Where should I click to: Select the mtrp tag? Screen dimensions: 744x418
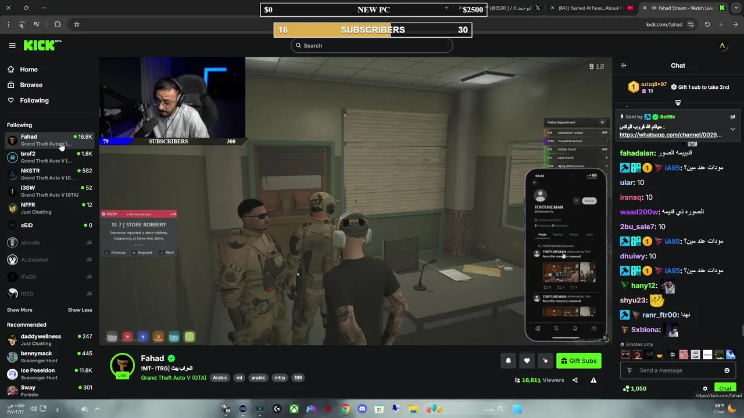tap(280, 377)
